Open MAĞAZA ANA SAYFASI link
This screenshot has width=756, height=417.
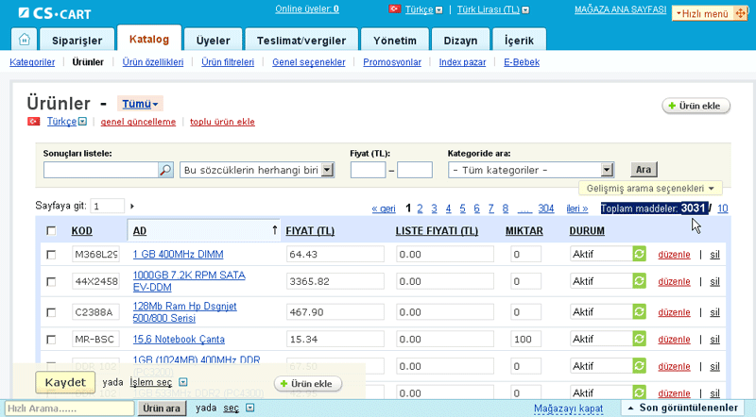[620, 9]
